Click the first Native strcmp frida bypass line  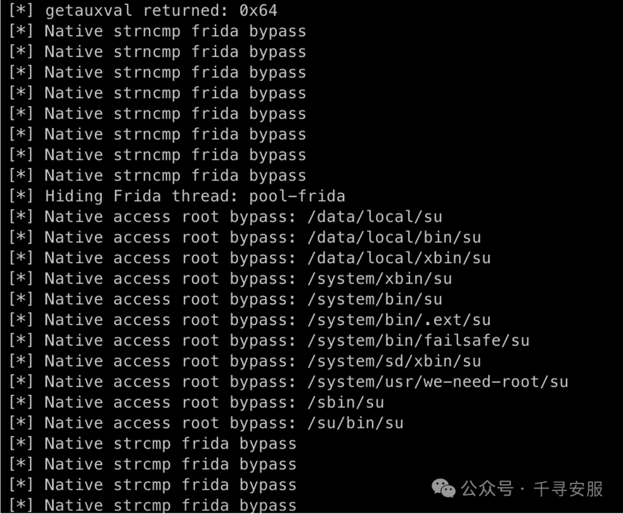[152, 444]
